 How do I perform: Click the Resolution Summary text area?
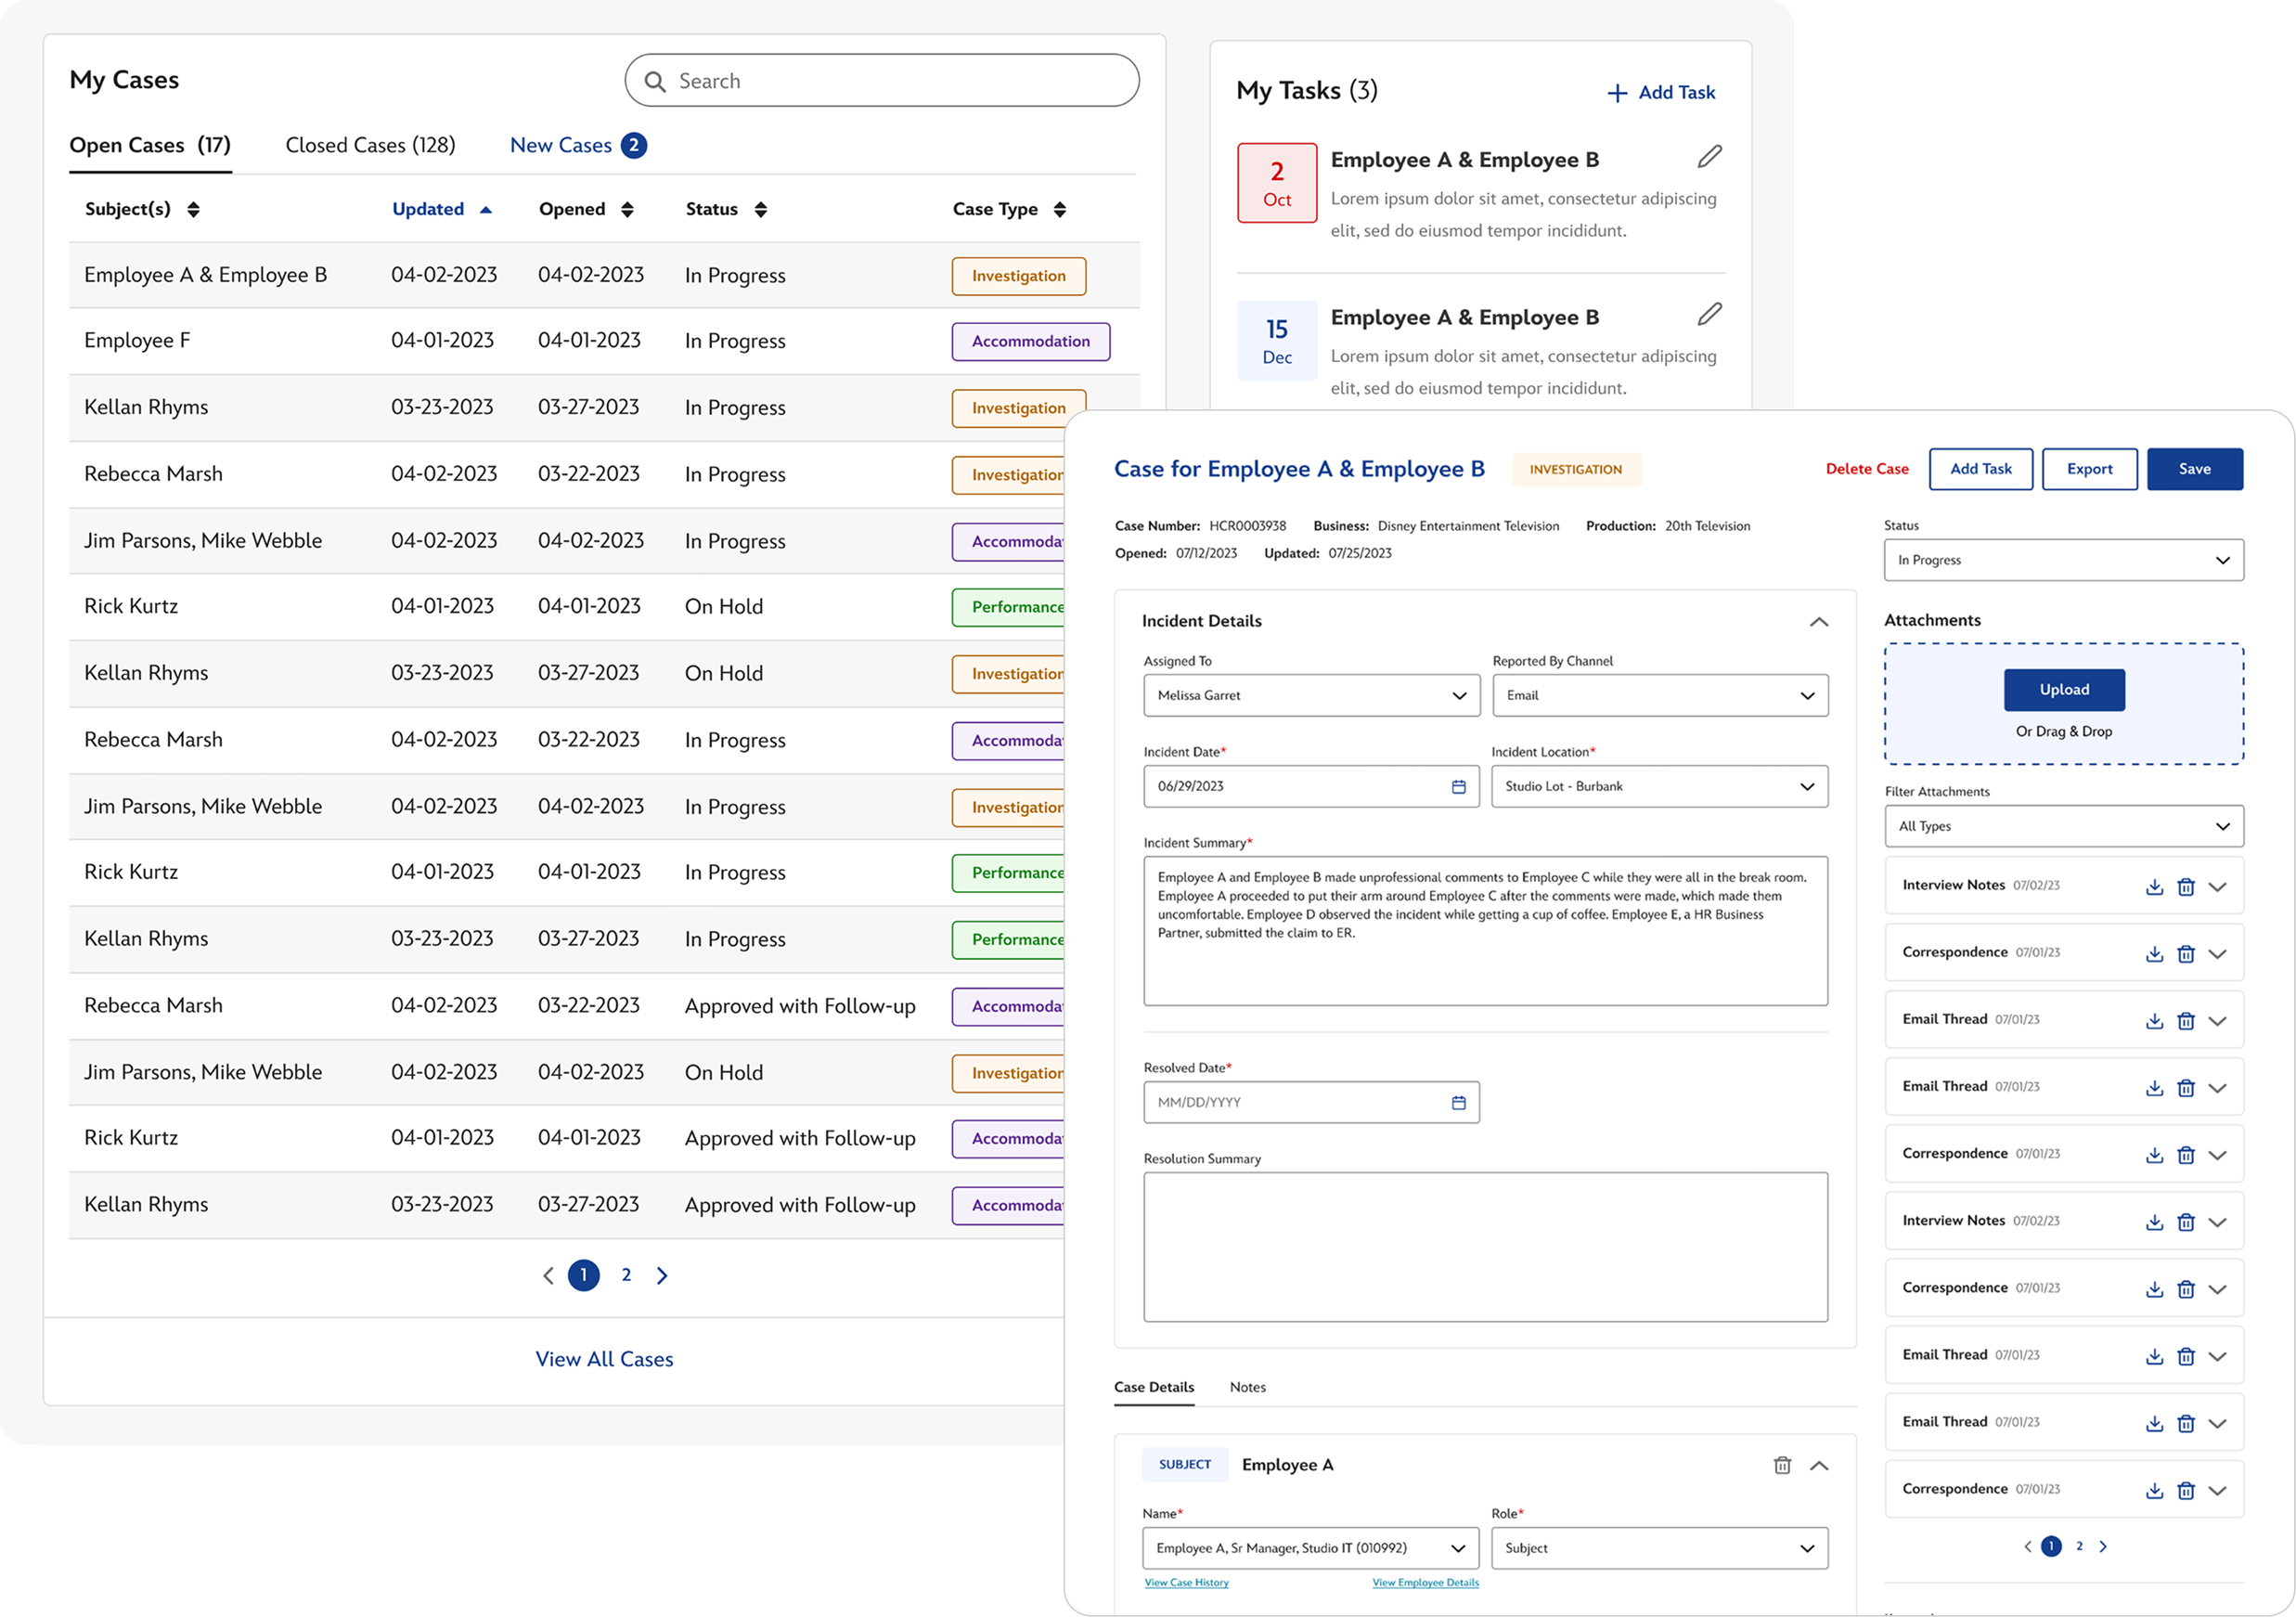(x=1485, y=1247)
